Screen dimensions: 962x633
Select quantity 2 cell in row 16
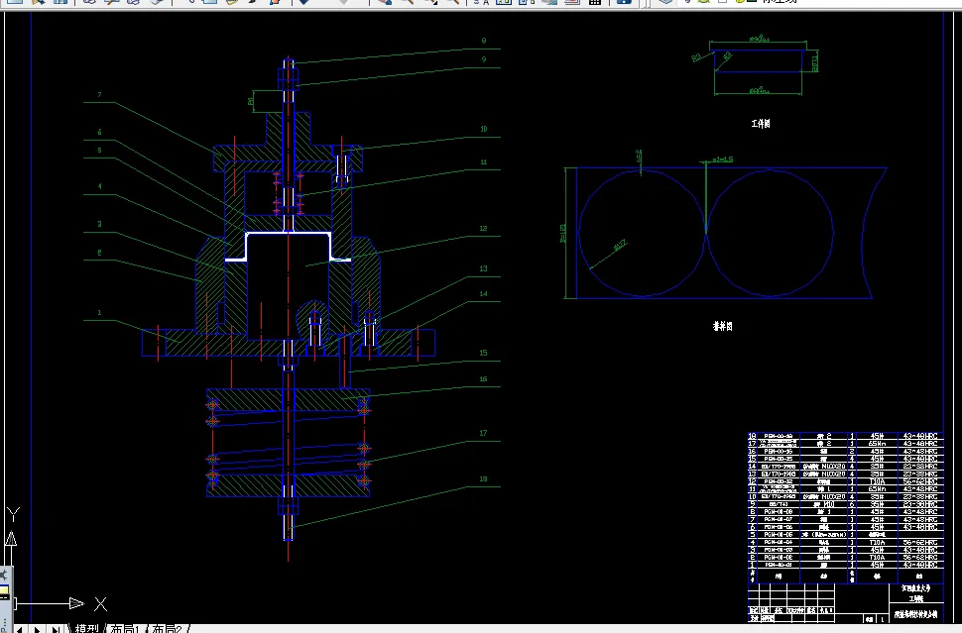(852, 451)
